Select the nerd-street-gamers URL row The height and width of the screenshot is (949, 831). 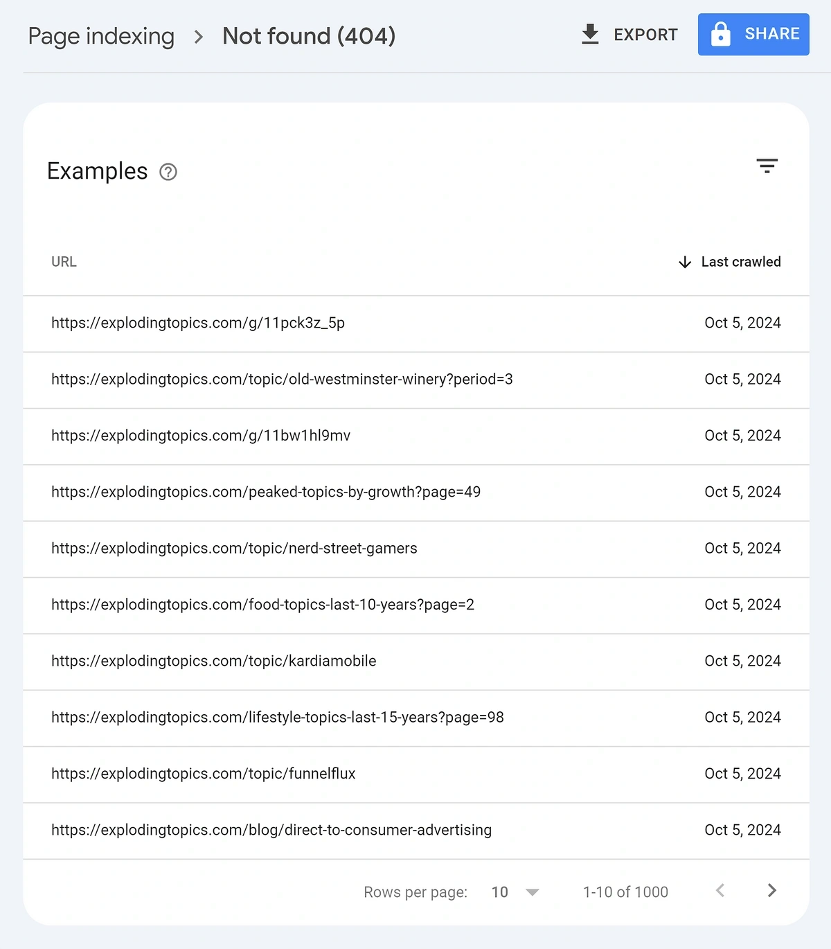coord(416,549)
